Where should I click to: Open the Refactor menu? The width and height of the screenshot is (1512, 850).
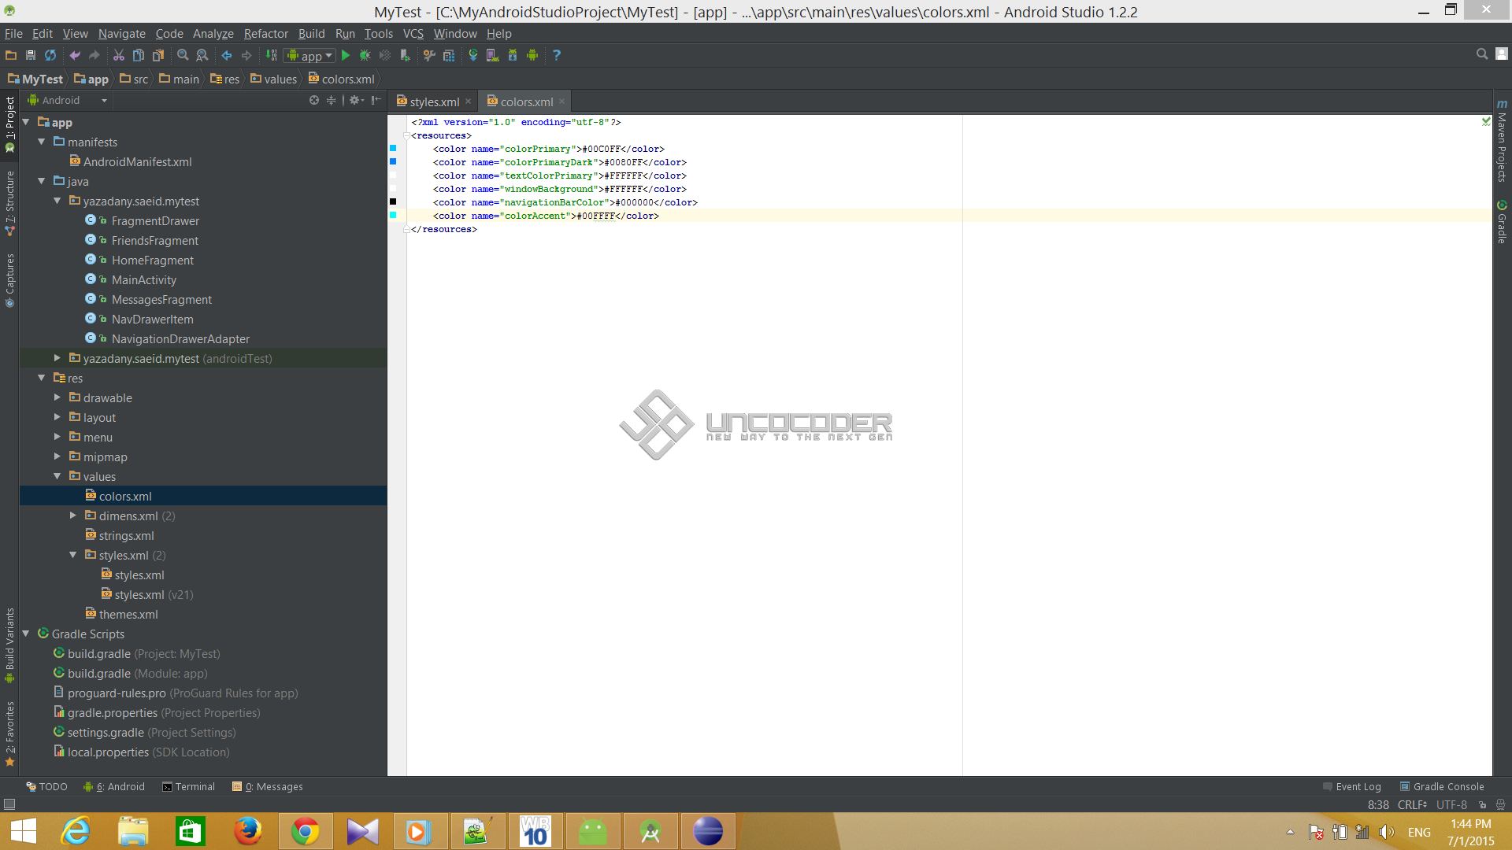coord(265,34)
